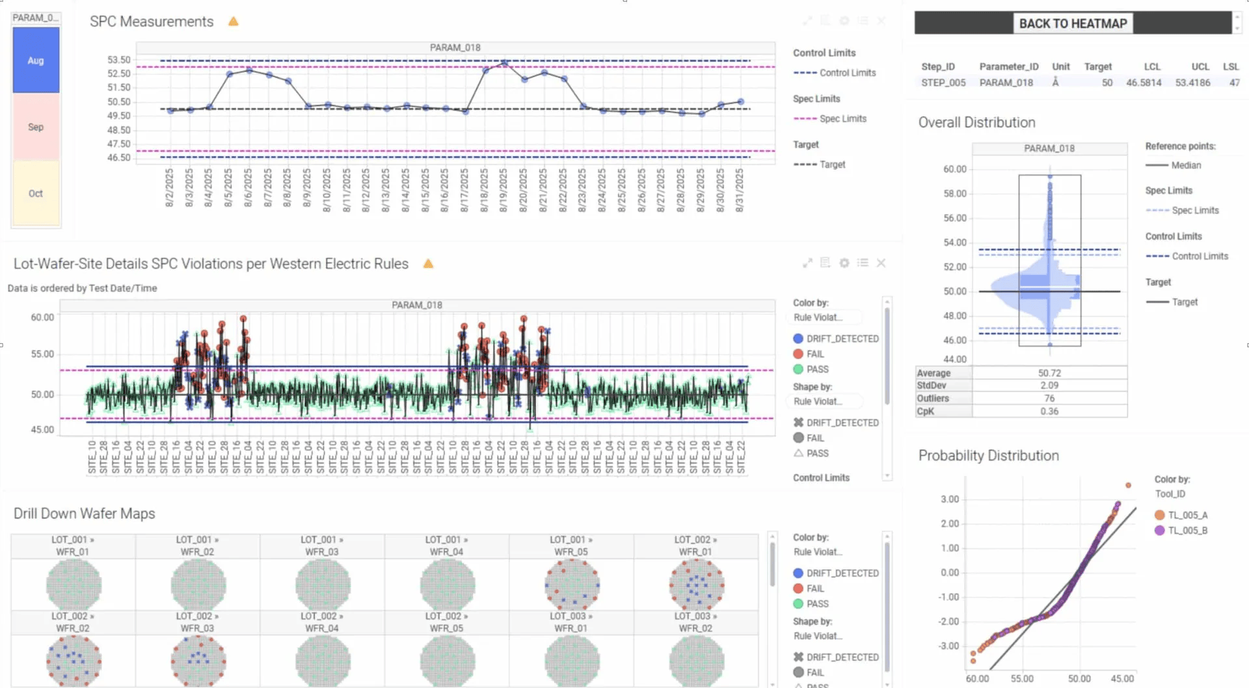The height and width of the screenshot is (688, 1249).
Task: Click red FAIL marker in wafer maps legend
Action: [x=798, y=589]
